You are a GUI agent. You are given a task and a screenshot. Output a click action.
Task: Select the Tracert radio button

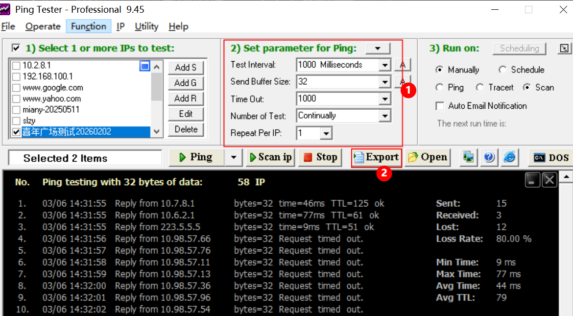tap(480, 88)
